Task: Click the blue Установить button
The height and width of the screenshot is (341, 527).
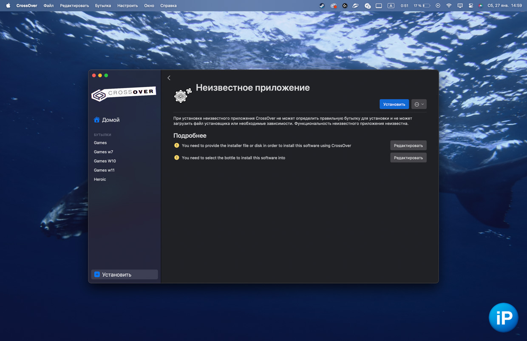Action: point(394,104)
